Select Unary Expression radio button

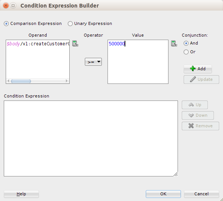70,23
